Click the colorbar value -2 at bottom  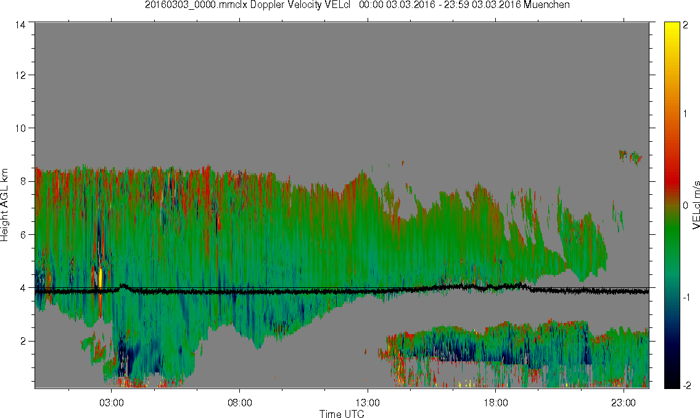click(686, 385)
